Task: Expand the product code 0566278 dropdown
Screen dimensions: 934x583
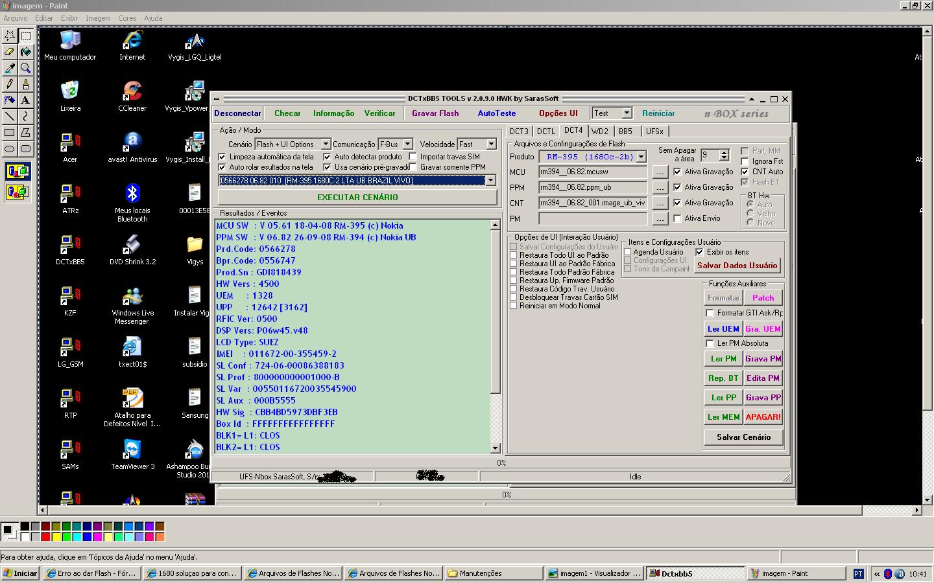Action: coord(490,180)
